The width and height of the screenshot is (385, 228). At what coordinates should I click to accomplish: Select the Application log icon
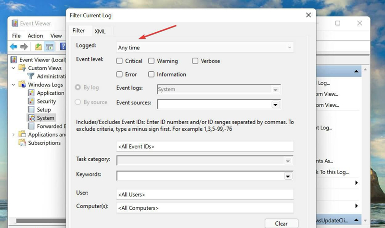(32, 93)
